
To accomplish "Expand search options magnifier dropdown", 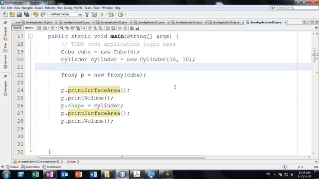I will tap(273, 8).
